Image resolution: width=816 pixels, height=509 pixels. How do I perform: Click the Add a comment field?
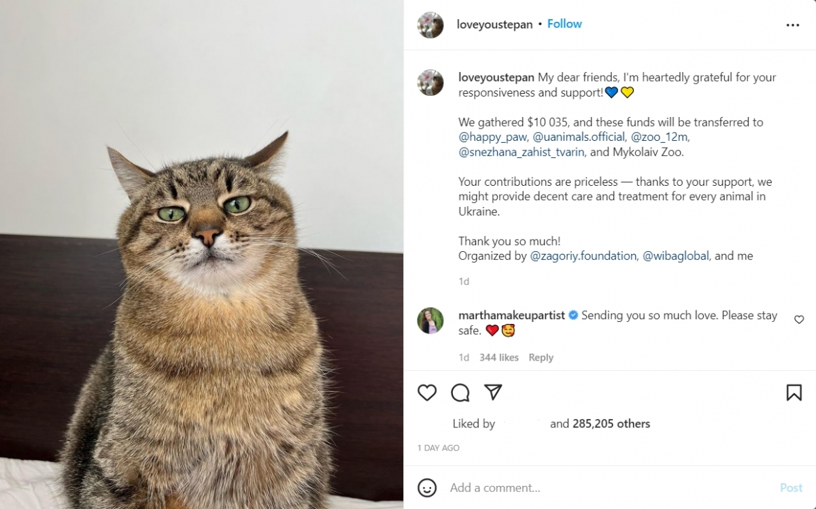point(605,487)
